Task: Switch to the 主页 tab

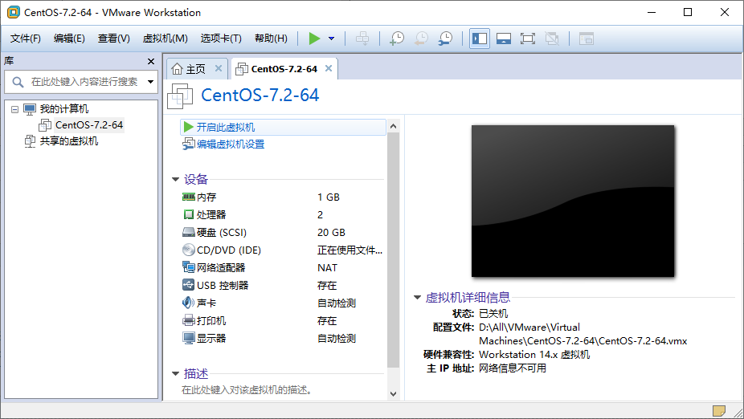Action: 195,69
